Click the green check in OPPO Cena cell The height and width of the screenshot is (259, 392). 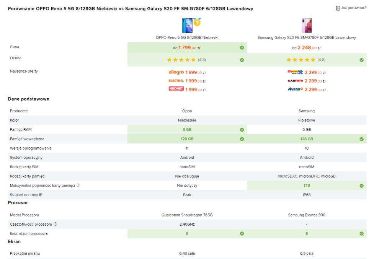click(x=242, y=48)
